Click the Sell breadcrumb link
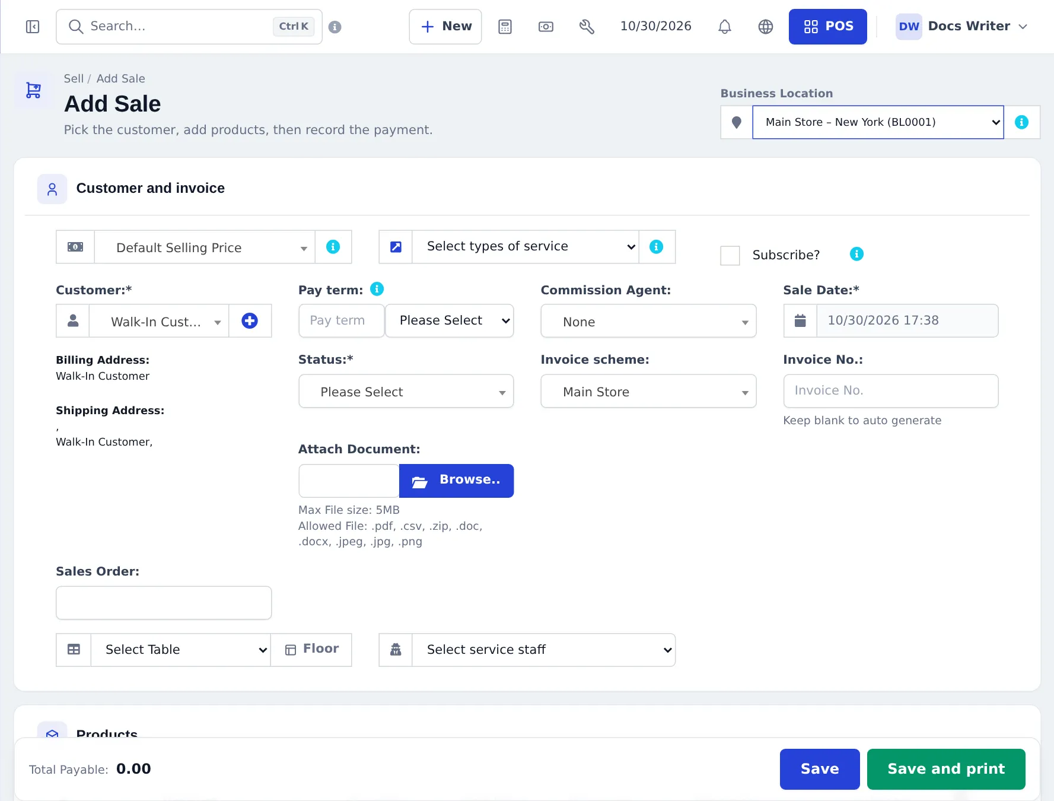This screenshot has width=1054, height=801. [74, 78]
